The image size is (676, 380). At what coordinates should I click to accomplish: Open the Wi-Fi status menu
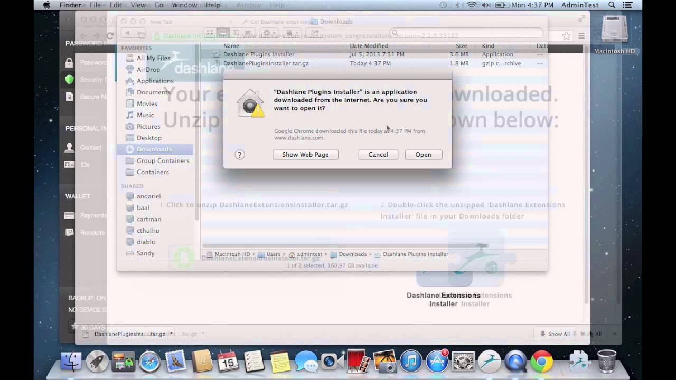pos(472,5)
